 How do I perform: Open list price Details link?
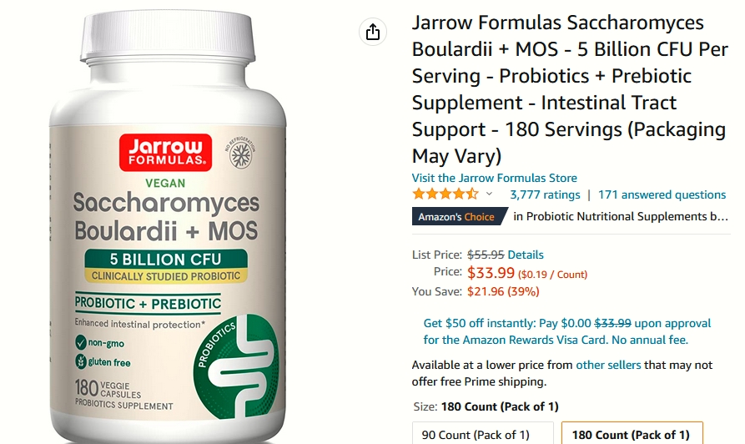coord(526,255)
